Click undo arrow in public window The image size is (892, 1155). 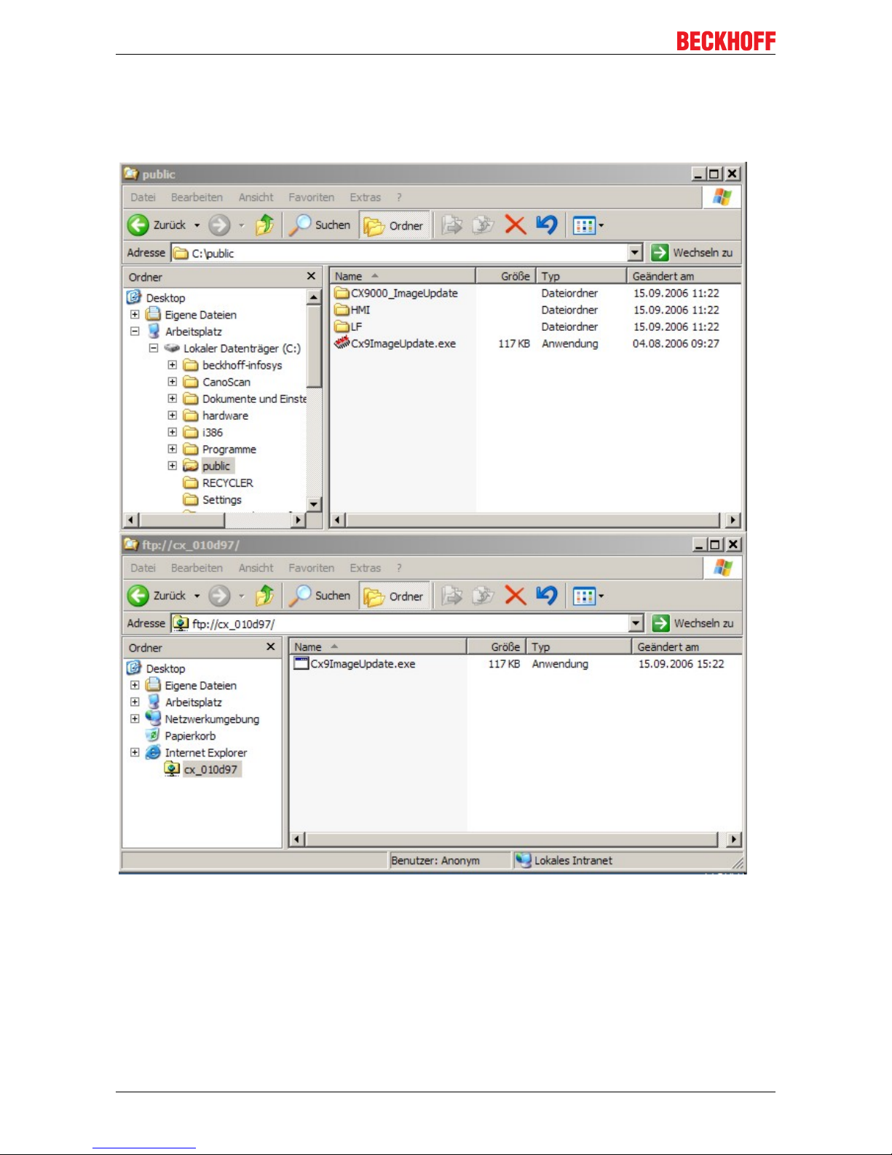[x=547, y=225]
